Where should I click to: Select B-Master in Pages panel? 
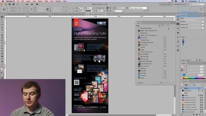point(192,24)
